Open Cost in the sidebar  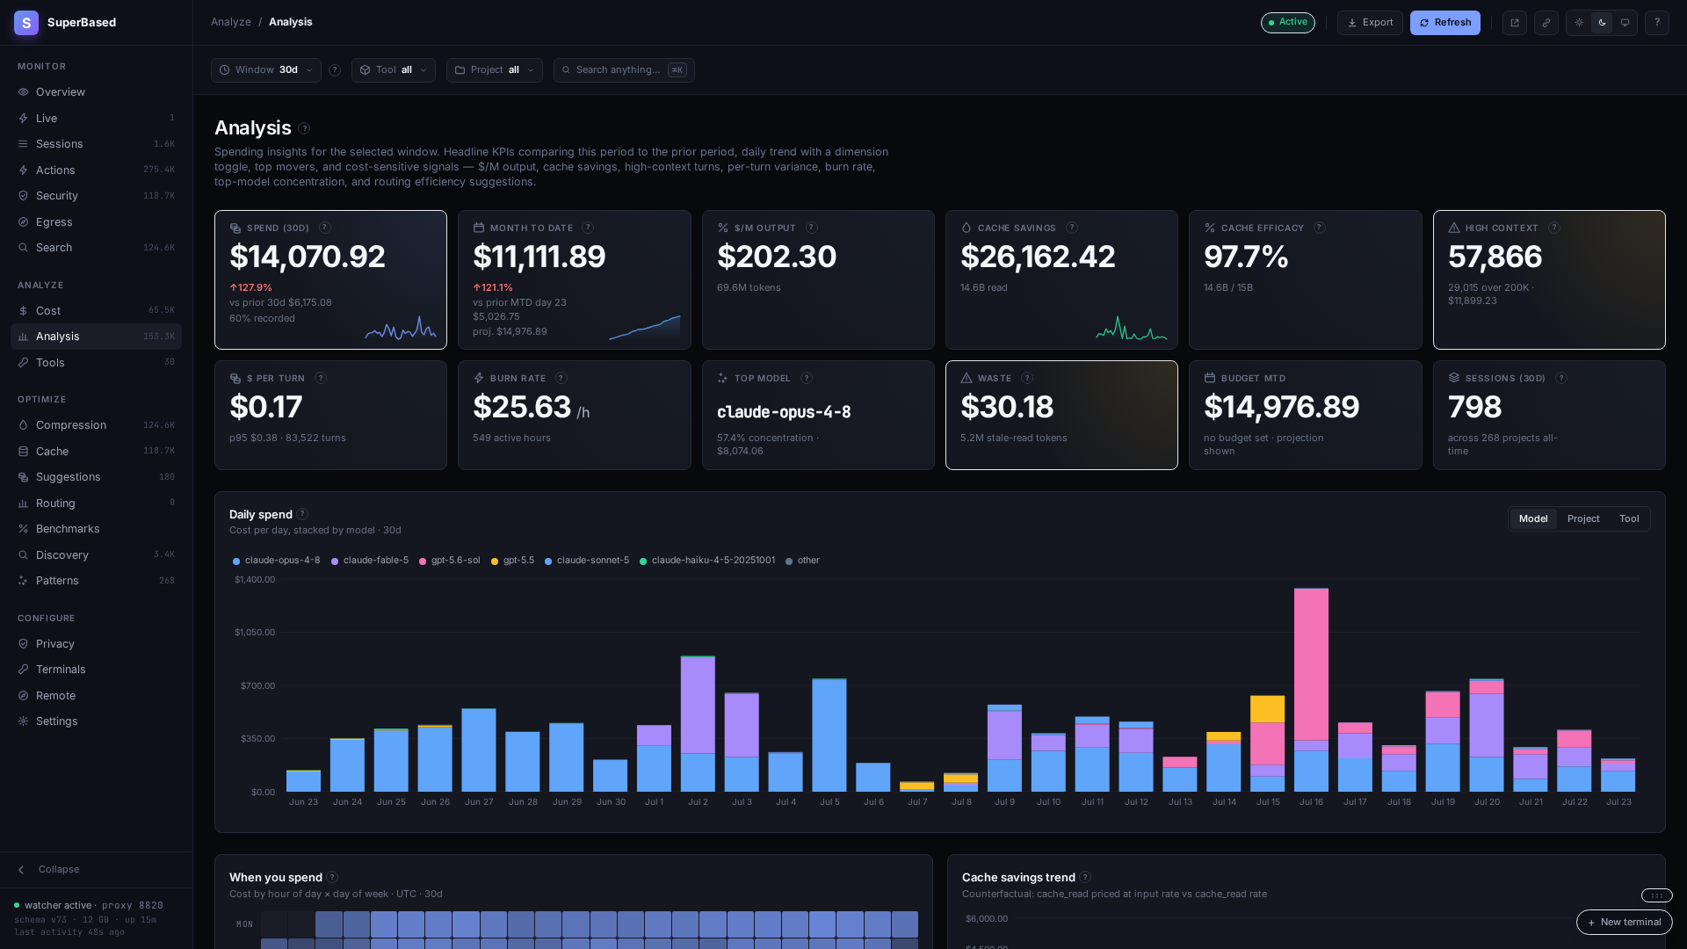point(96,311)
